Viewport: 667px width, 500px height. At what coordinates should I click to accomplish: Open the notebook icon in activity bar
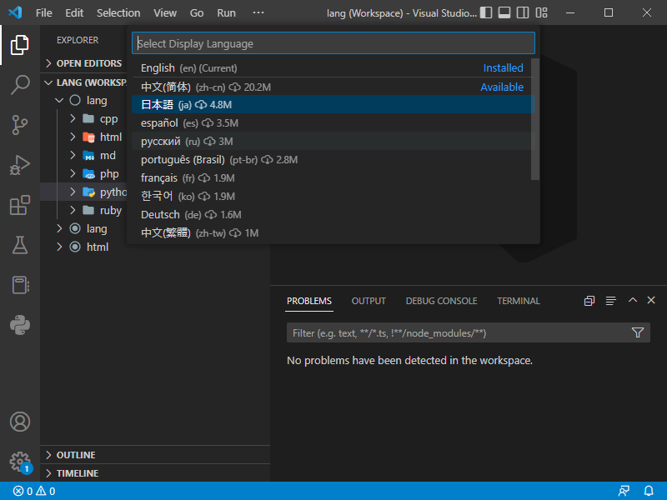[x=19, y=285]
